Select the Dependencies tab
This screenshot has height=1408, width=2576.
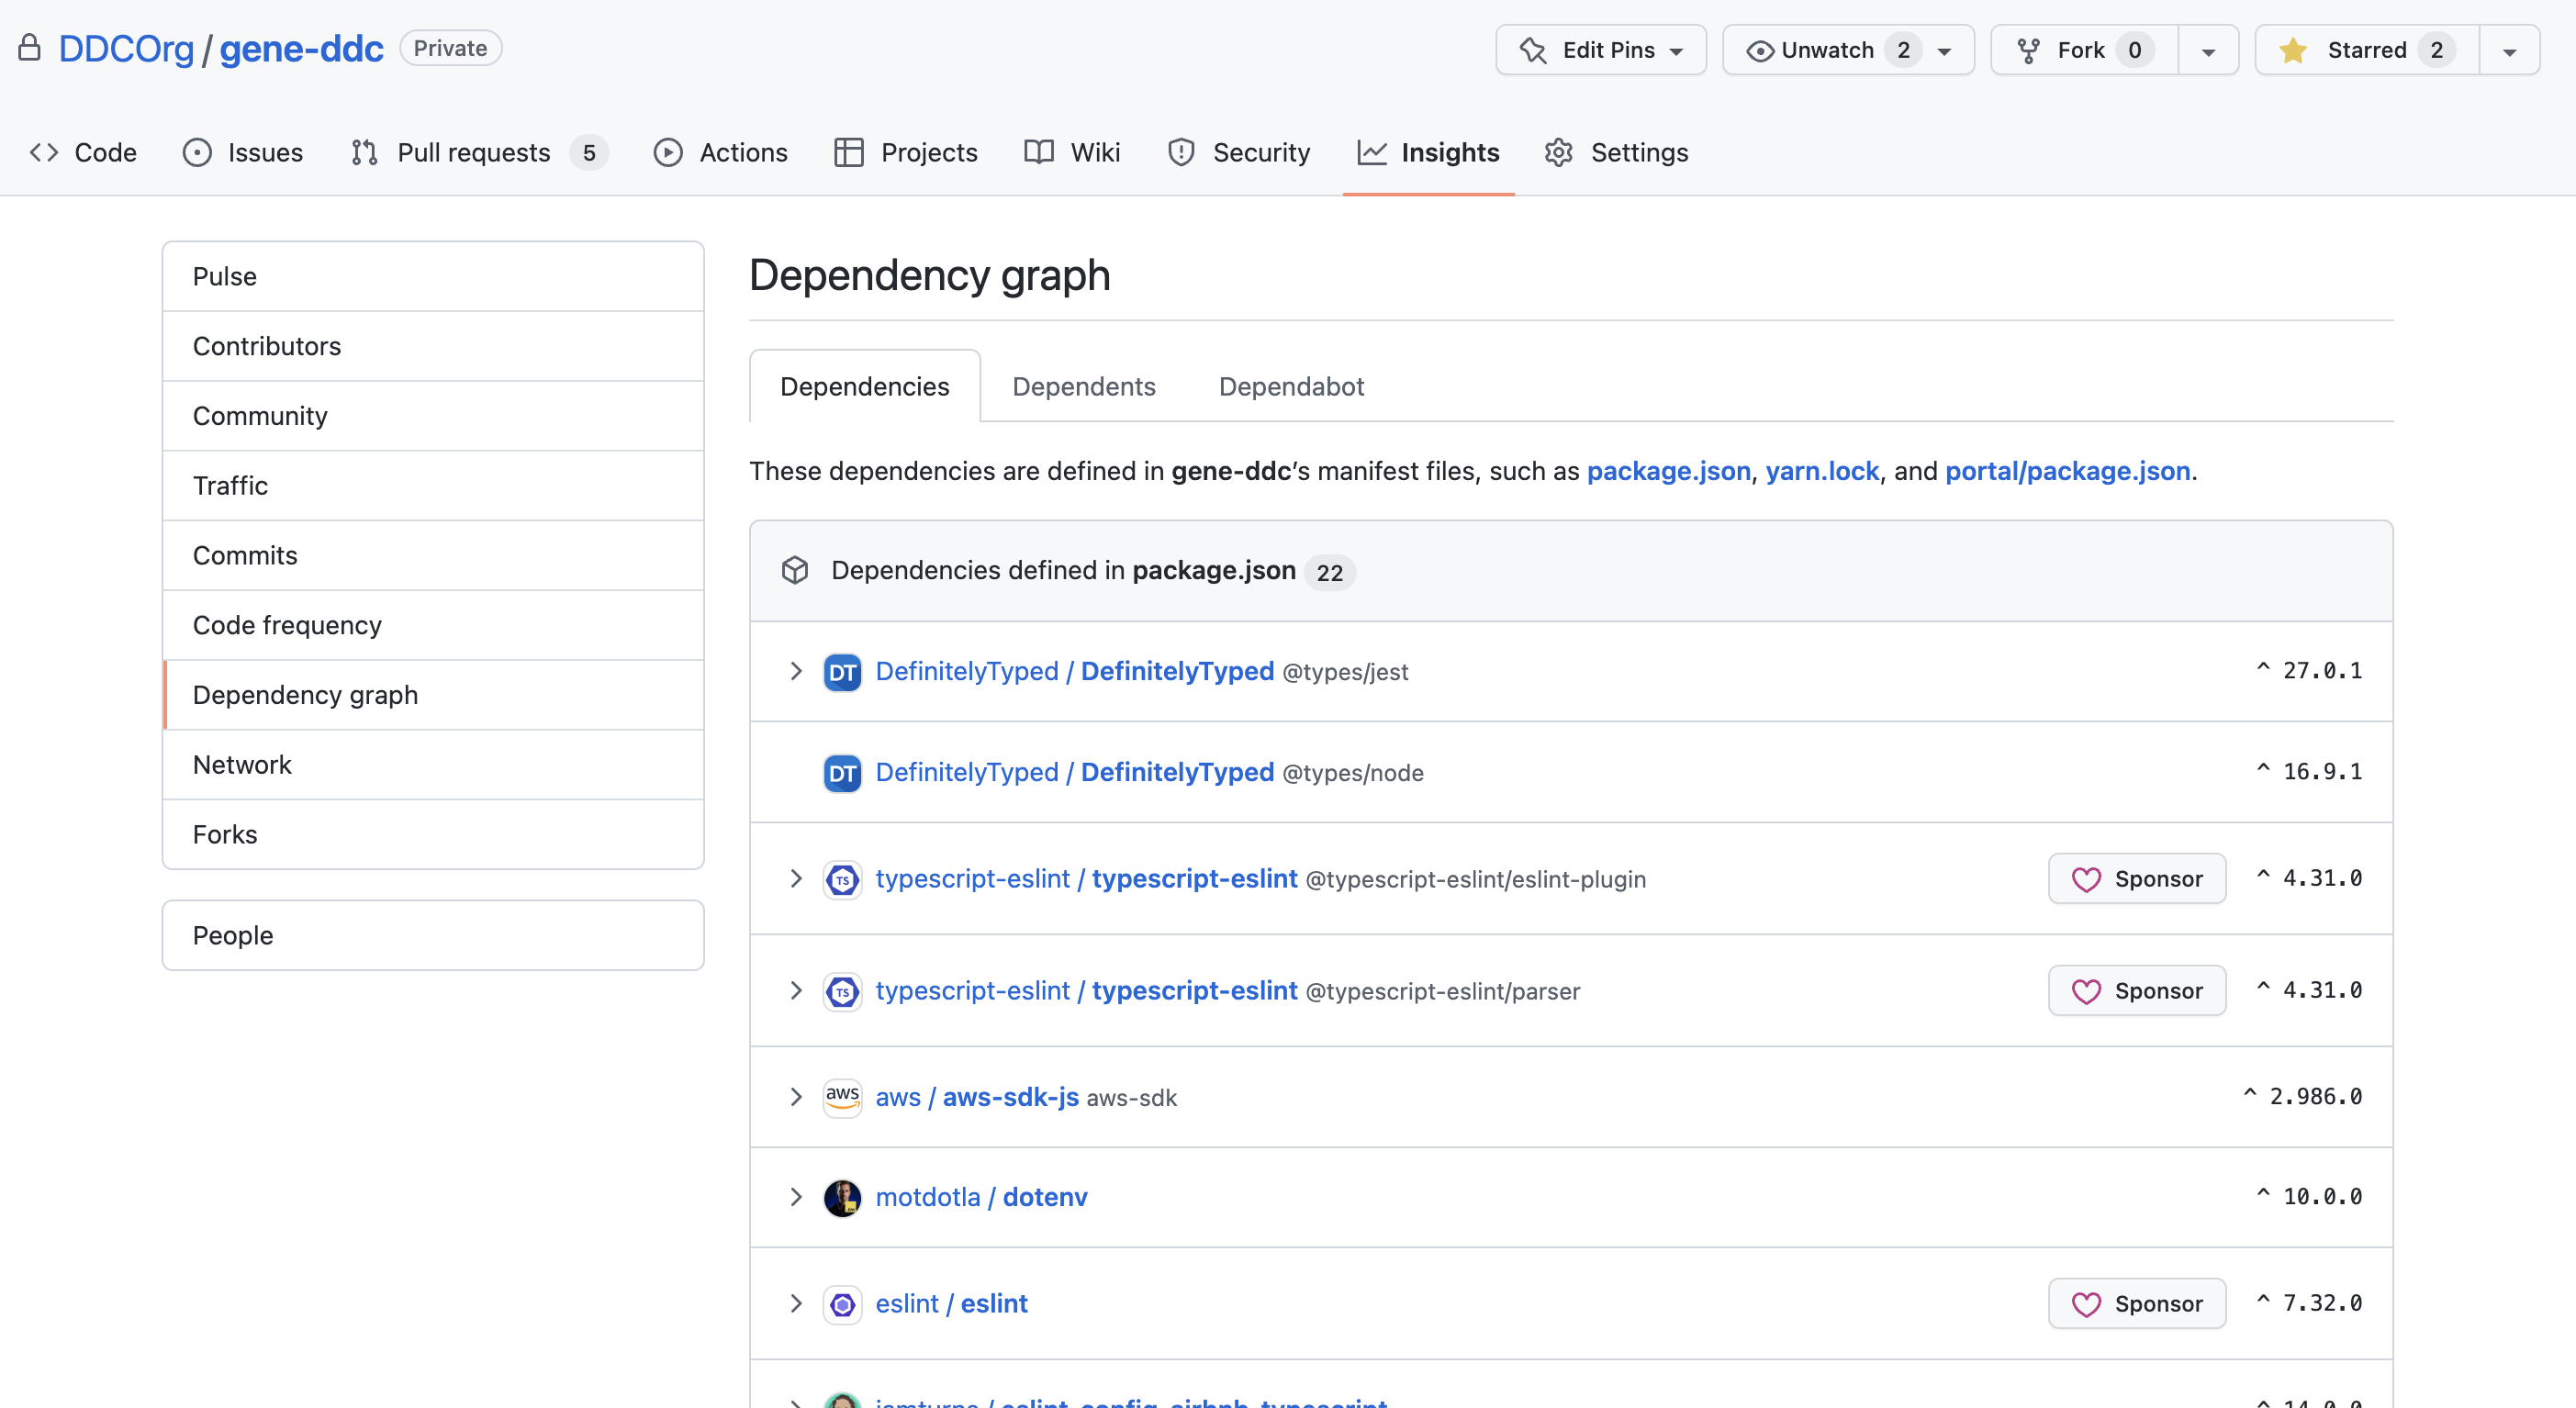coord(865,386)
